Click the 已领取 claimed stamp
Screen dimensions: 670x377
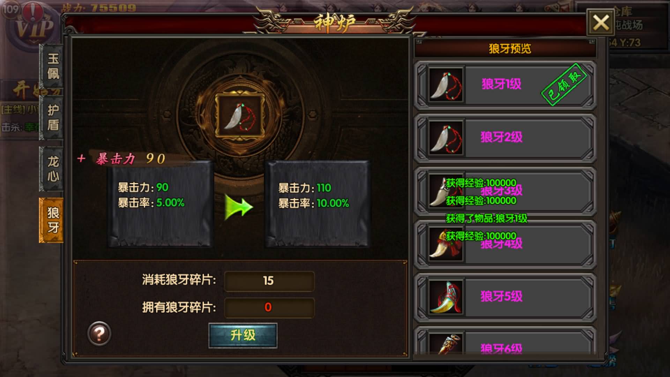(x=564, y=84)
